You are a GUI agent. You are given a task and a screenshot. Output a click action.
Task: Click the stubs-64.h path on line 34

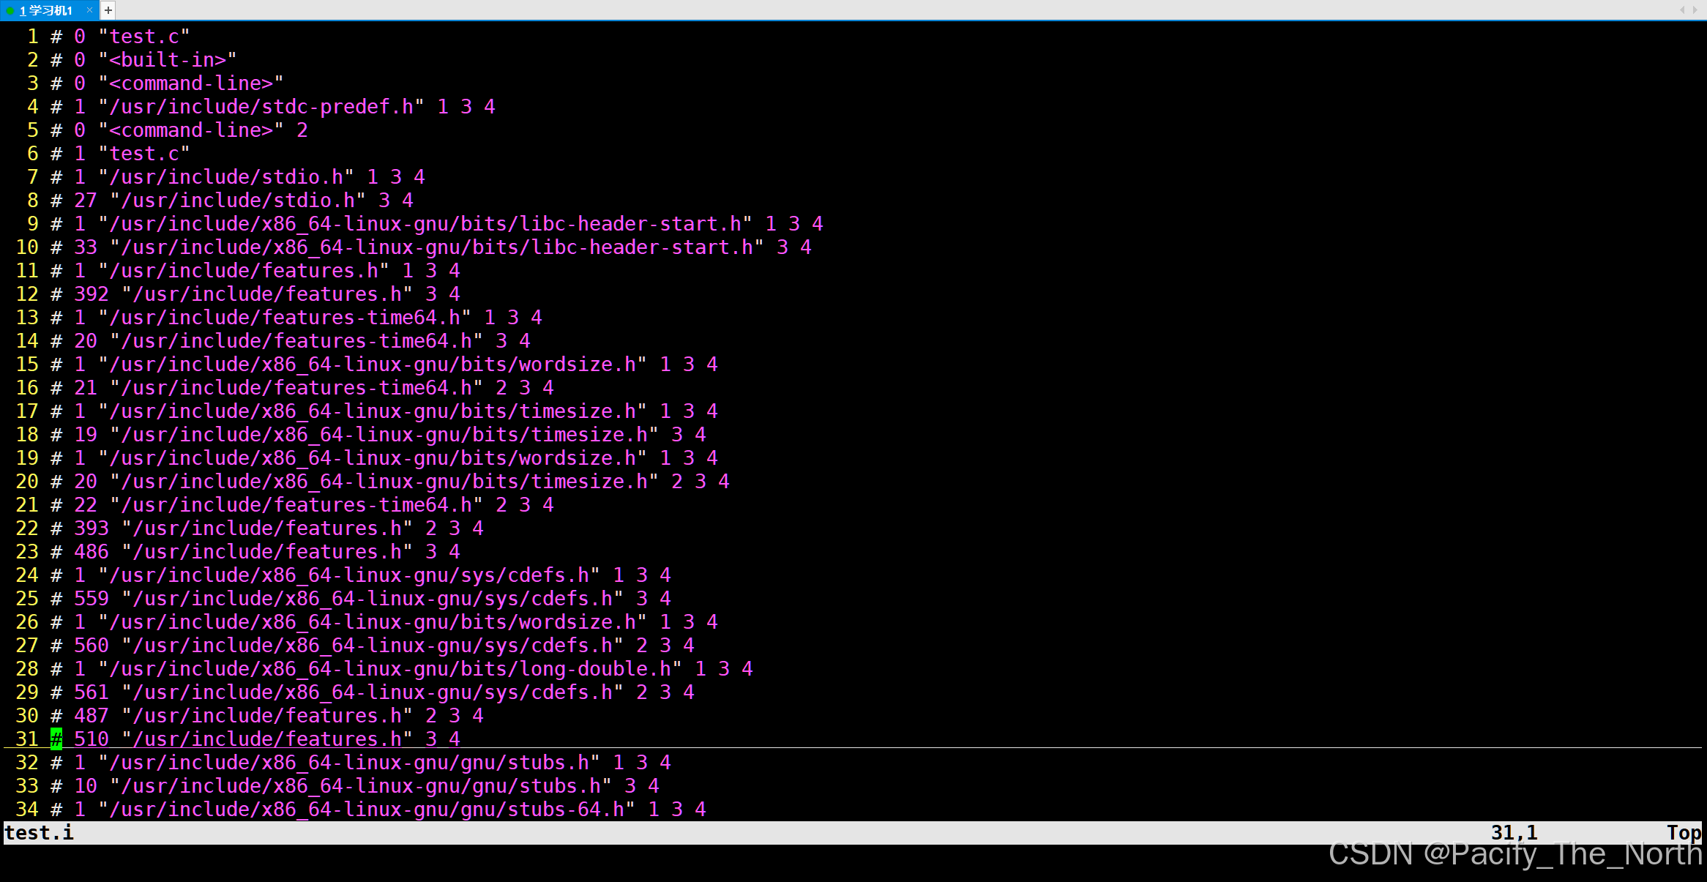tap(366, 810)
